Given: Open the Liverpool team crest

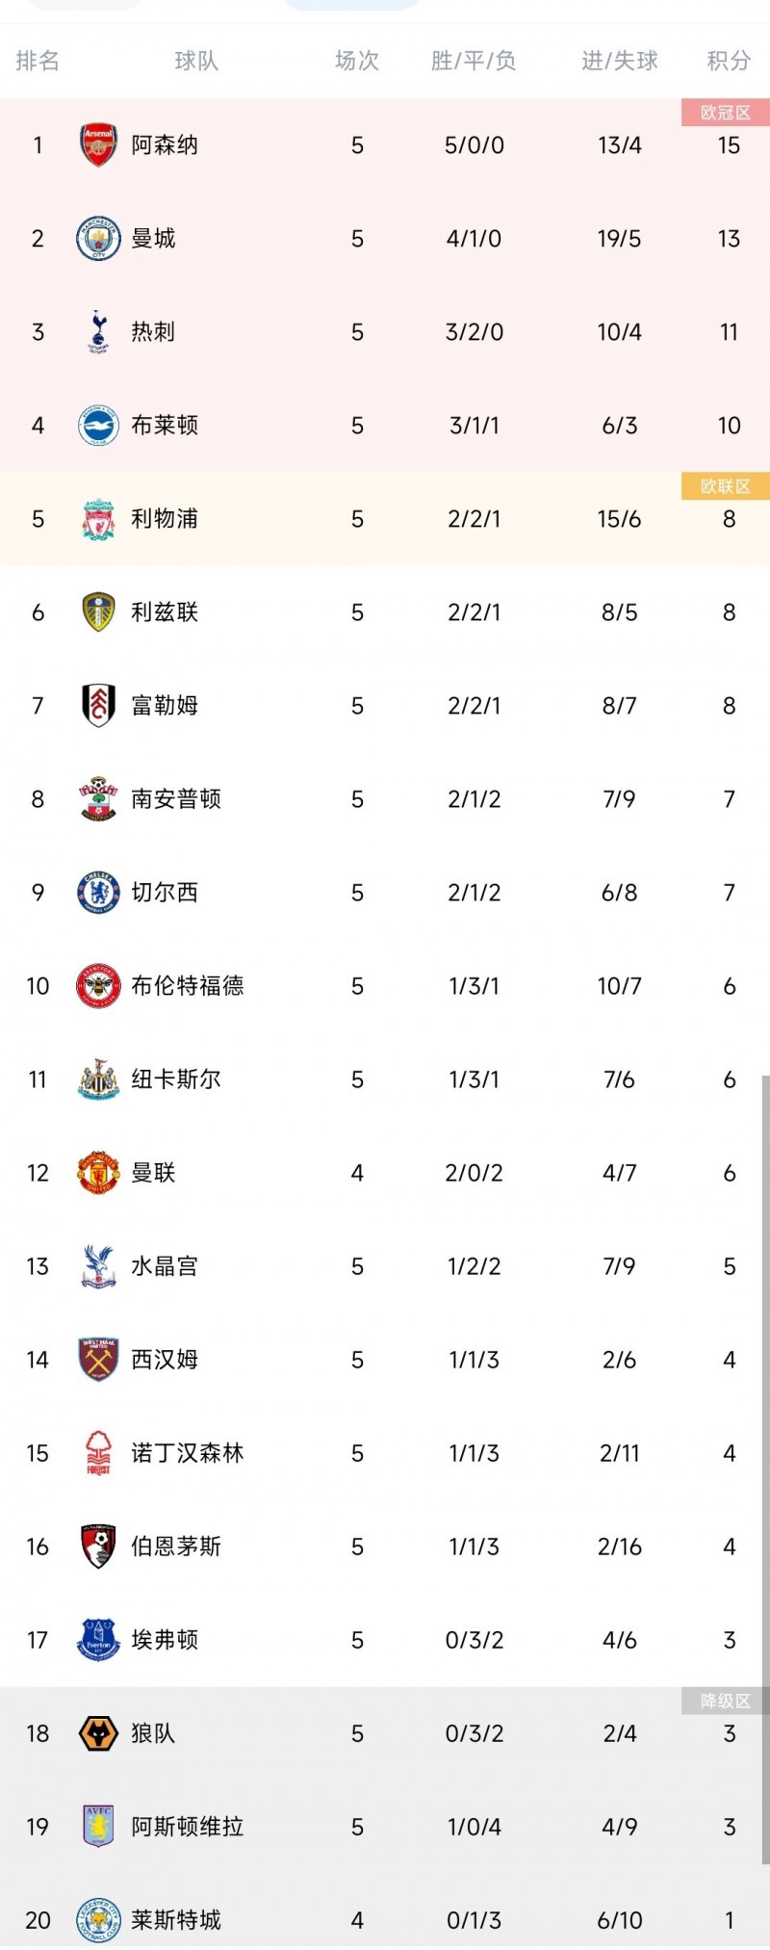Looking at the screenshot, I should point(98,519).
